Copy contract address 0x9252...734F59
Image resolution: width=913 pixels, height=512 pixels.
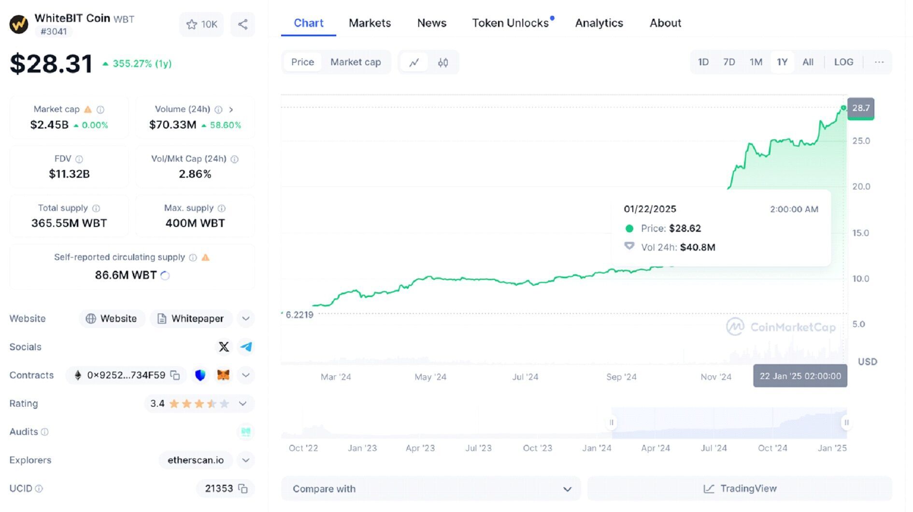(175, 375)
